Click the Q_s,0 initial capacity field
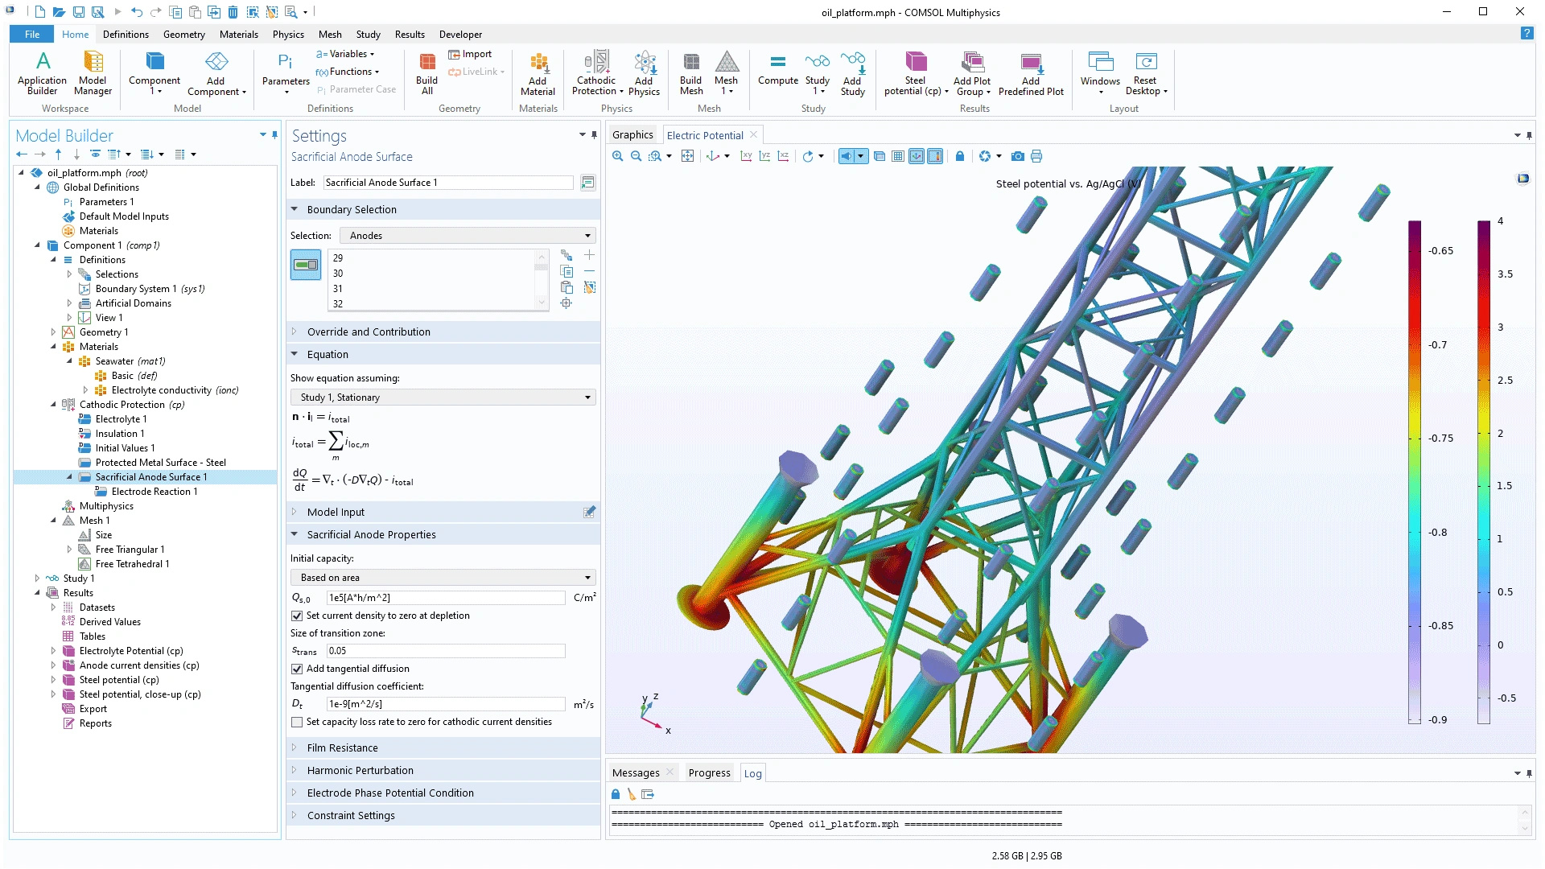The width and height of the screenshot is (1545, 869). (x=446, y=598)
